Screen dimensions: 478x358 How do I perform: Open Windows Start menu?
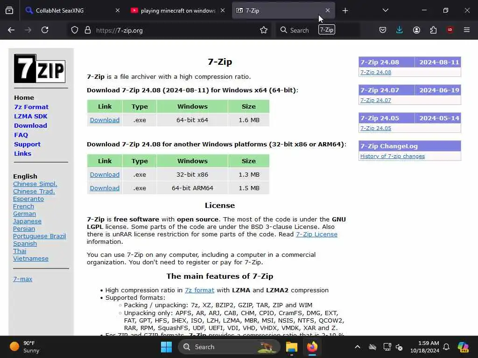pos(167,347)
